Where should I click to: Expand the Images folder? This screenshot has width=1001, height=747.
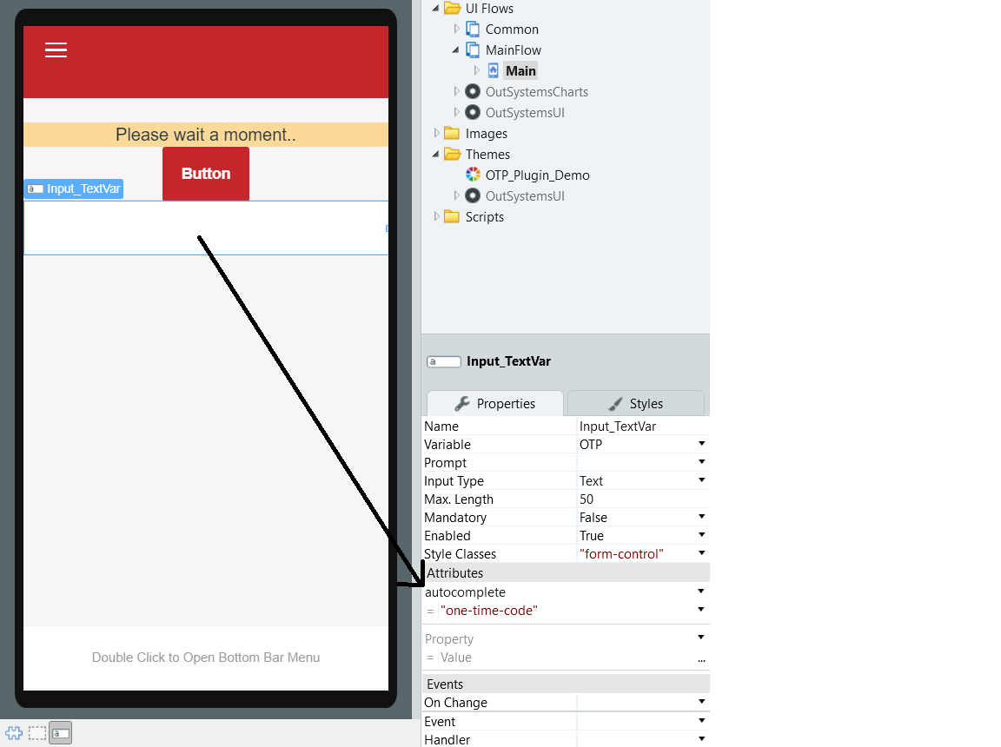pos(436,133)
